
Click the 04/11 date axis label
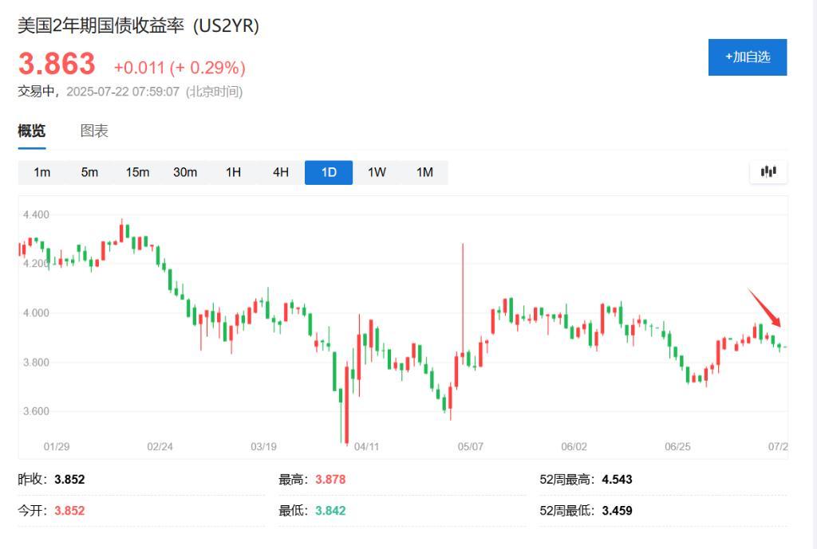[367, 446]
